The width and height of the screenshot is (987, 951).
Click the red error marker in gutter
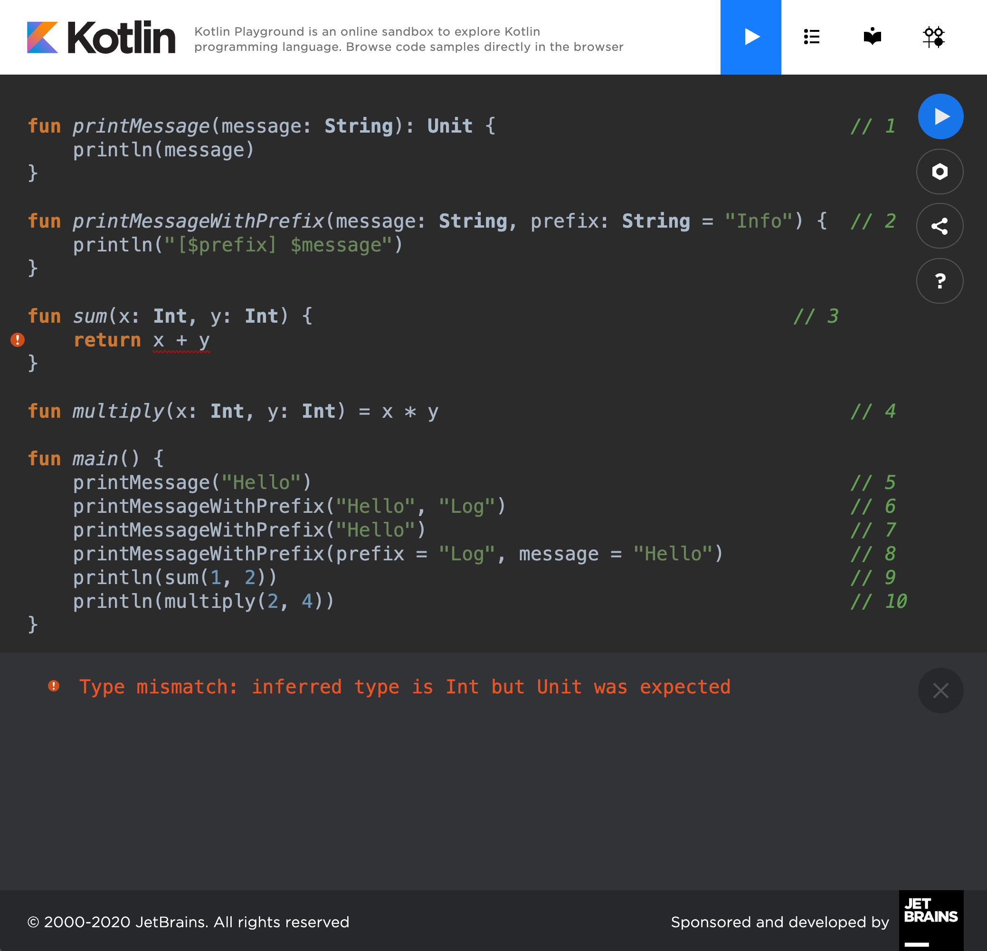[18, 340]
